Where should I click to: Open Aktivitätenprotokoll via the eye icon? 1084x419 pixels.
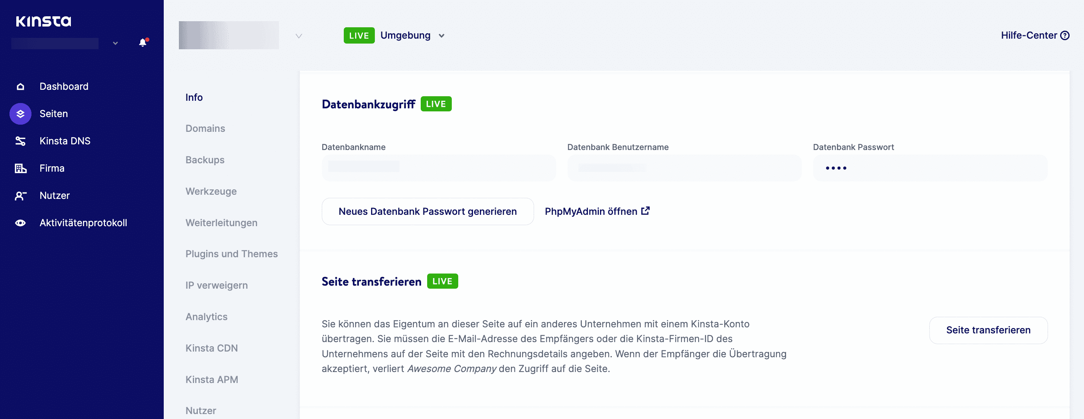pyautogui.click(x=20, y=222)
